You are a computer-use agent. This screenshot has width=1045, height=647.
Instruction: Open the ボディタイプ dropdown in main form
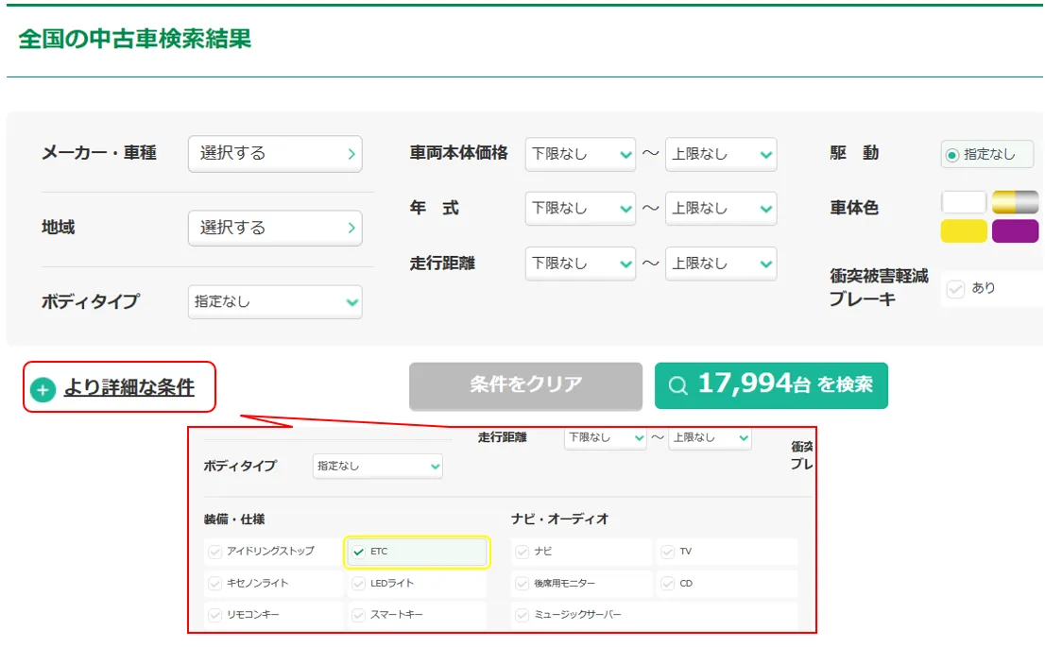tap(275, 302)
